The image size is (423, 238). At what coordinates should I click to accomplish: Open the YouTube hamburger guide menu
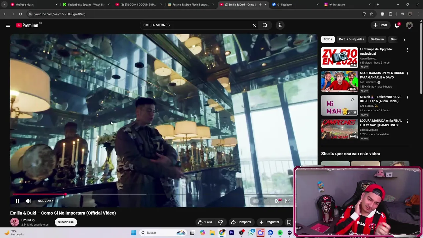coord(8,25)
